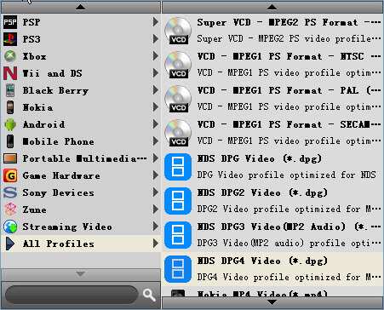Expand the PSP submenu arrow
The image size is (384, 310).
pos(155,22)
